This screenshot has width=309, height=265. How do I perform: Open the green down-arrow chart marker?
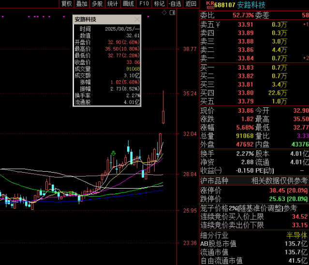pos(113,153)
